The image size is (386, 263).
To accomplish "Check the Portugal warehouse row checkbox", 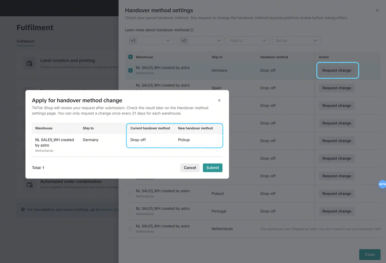I will point(131,211).
